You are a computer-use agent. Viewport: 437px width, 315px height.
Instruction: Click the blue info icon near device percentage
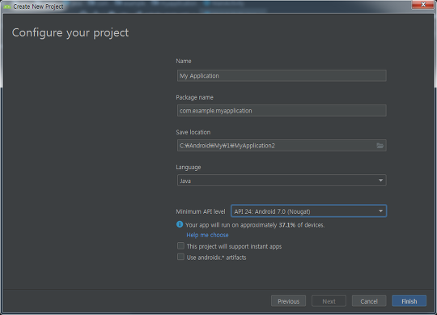tap(180, 224)
